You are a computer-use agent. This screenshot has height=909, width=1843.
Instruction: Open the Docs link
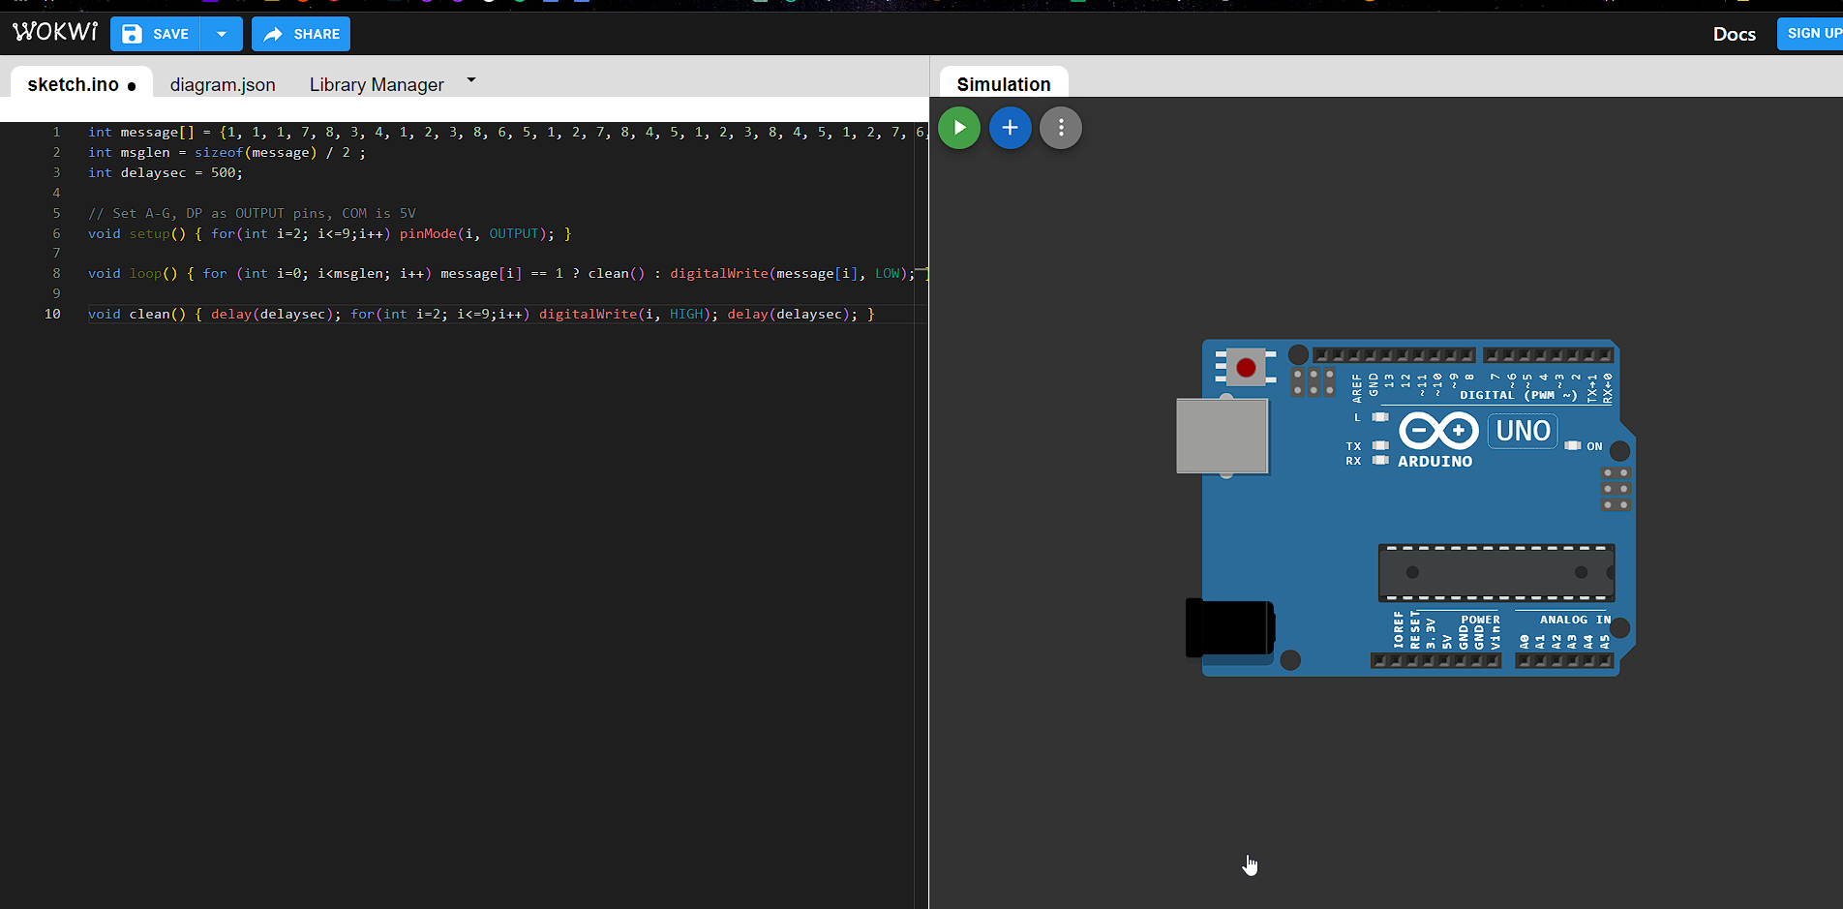coord(1734,34)
